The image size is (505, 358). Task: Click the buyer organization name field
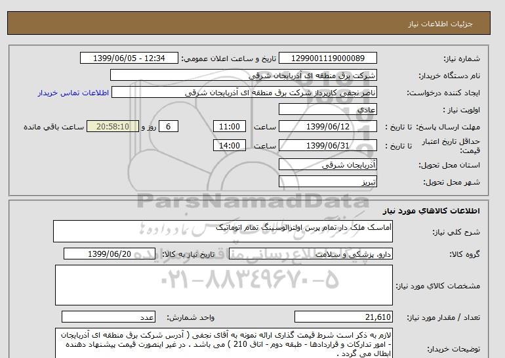click(x=243, y=75)
